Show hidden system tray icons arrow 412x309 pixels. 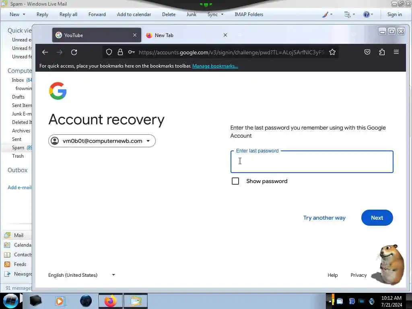(x=330, y=301)
